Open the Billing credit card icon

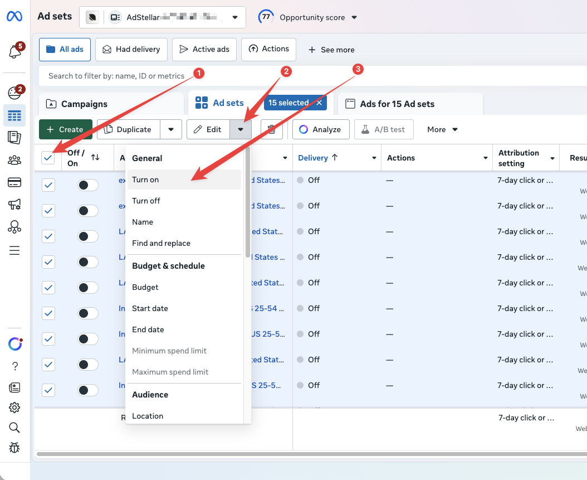coord(14,182)
